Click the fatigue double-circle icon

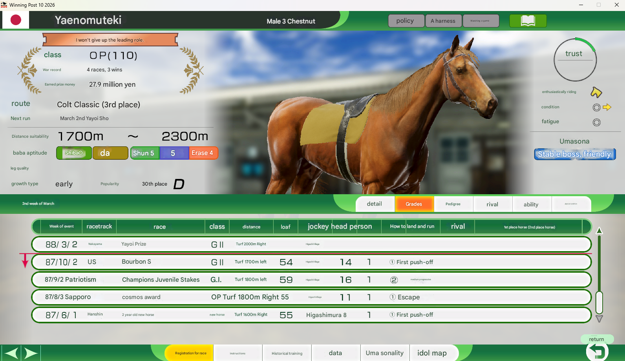click(596, 122)
